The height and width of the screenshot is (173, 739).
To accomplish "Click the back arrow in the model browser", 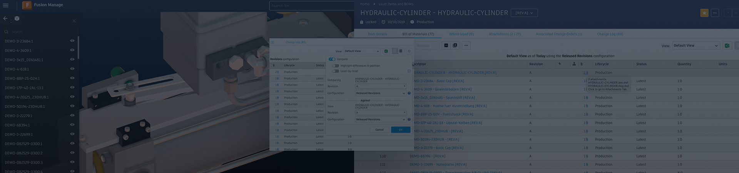I will [x=5, y=18].
